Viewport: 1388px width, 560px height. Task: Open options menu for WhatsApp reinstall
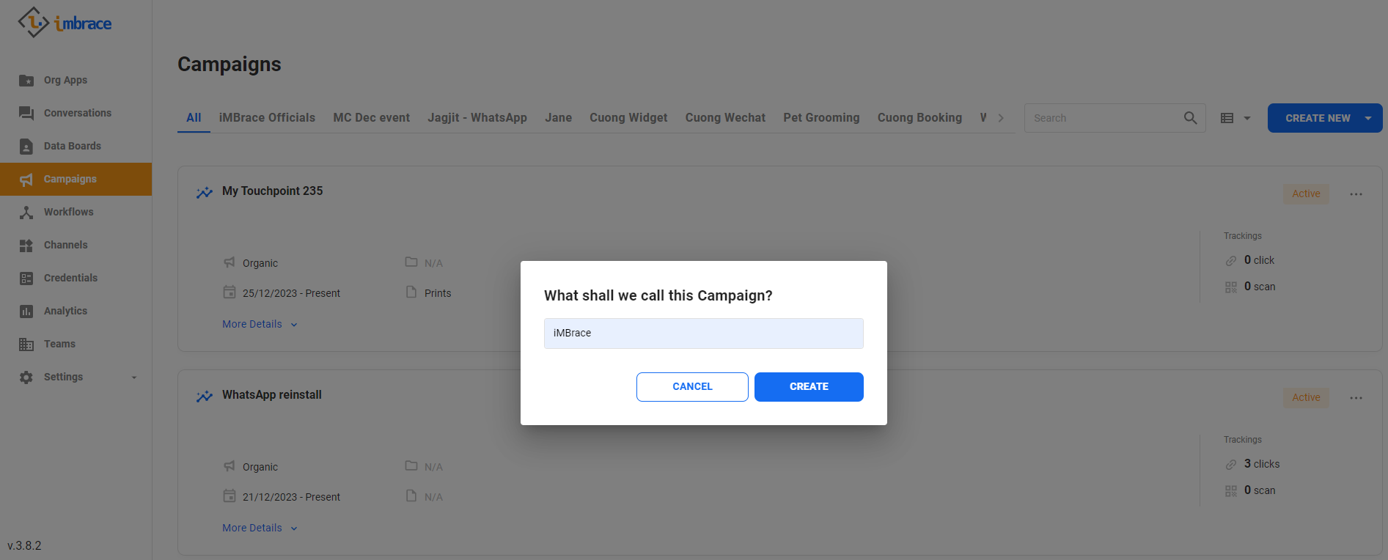1356,398
